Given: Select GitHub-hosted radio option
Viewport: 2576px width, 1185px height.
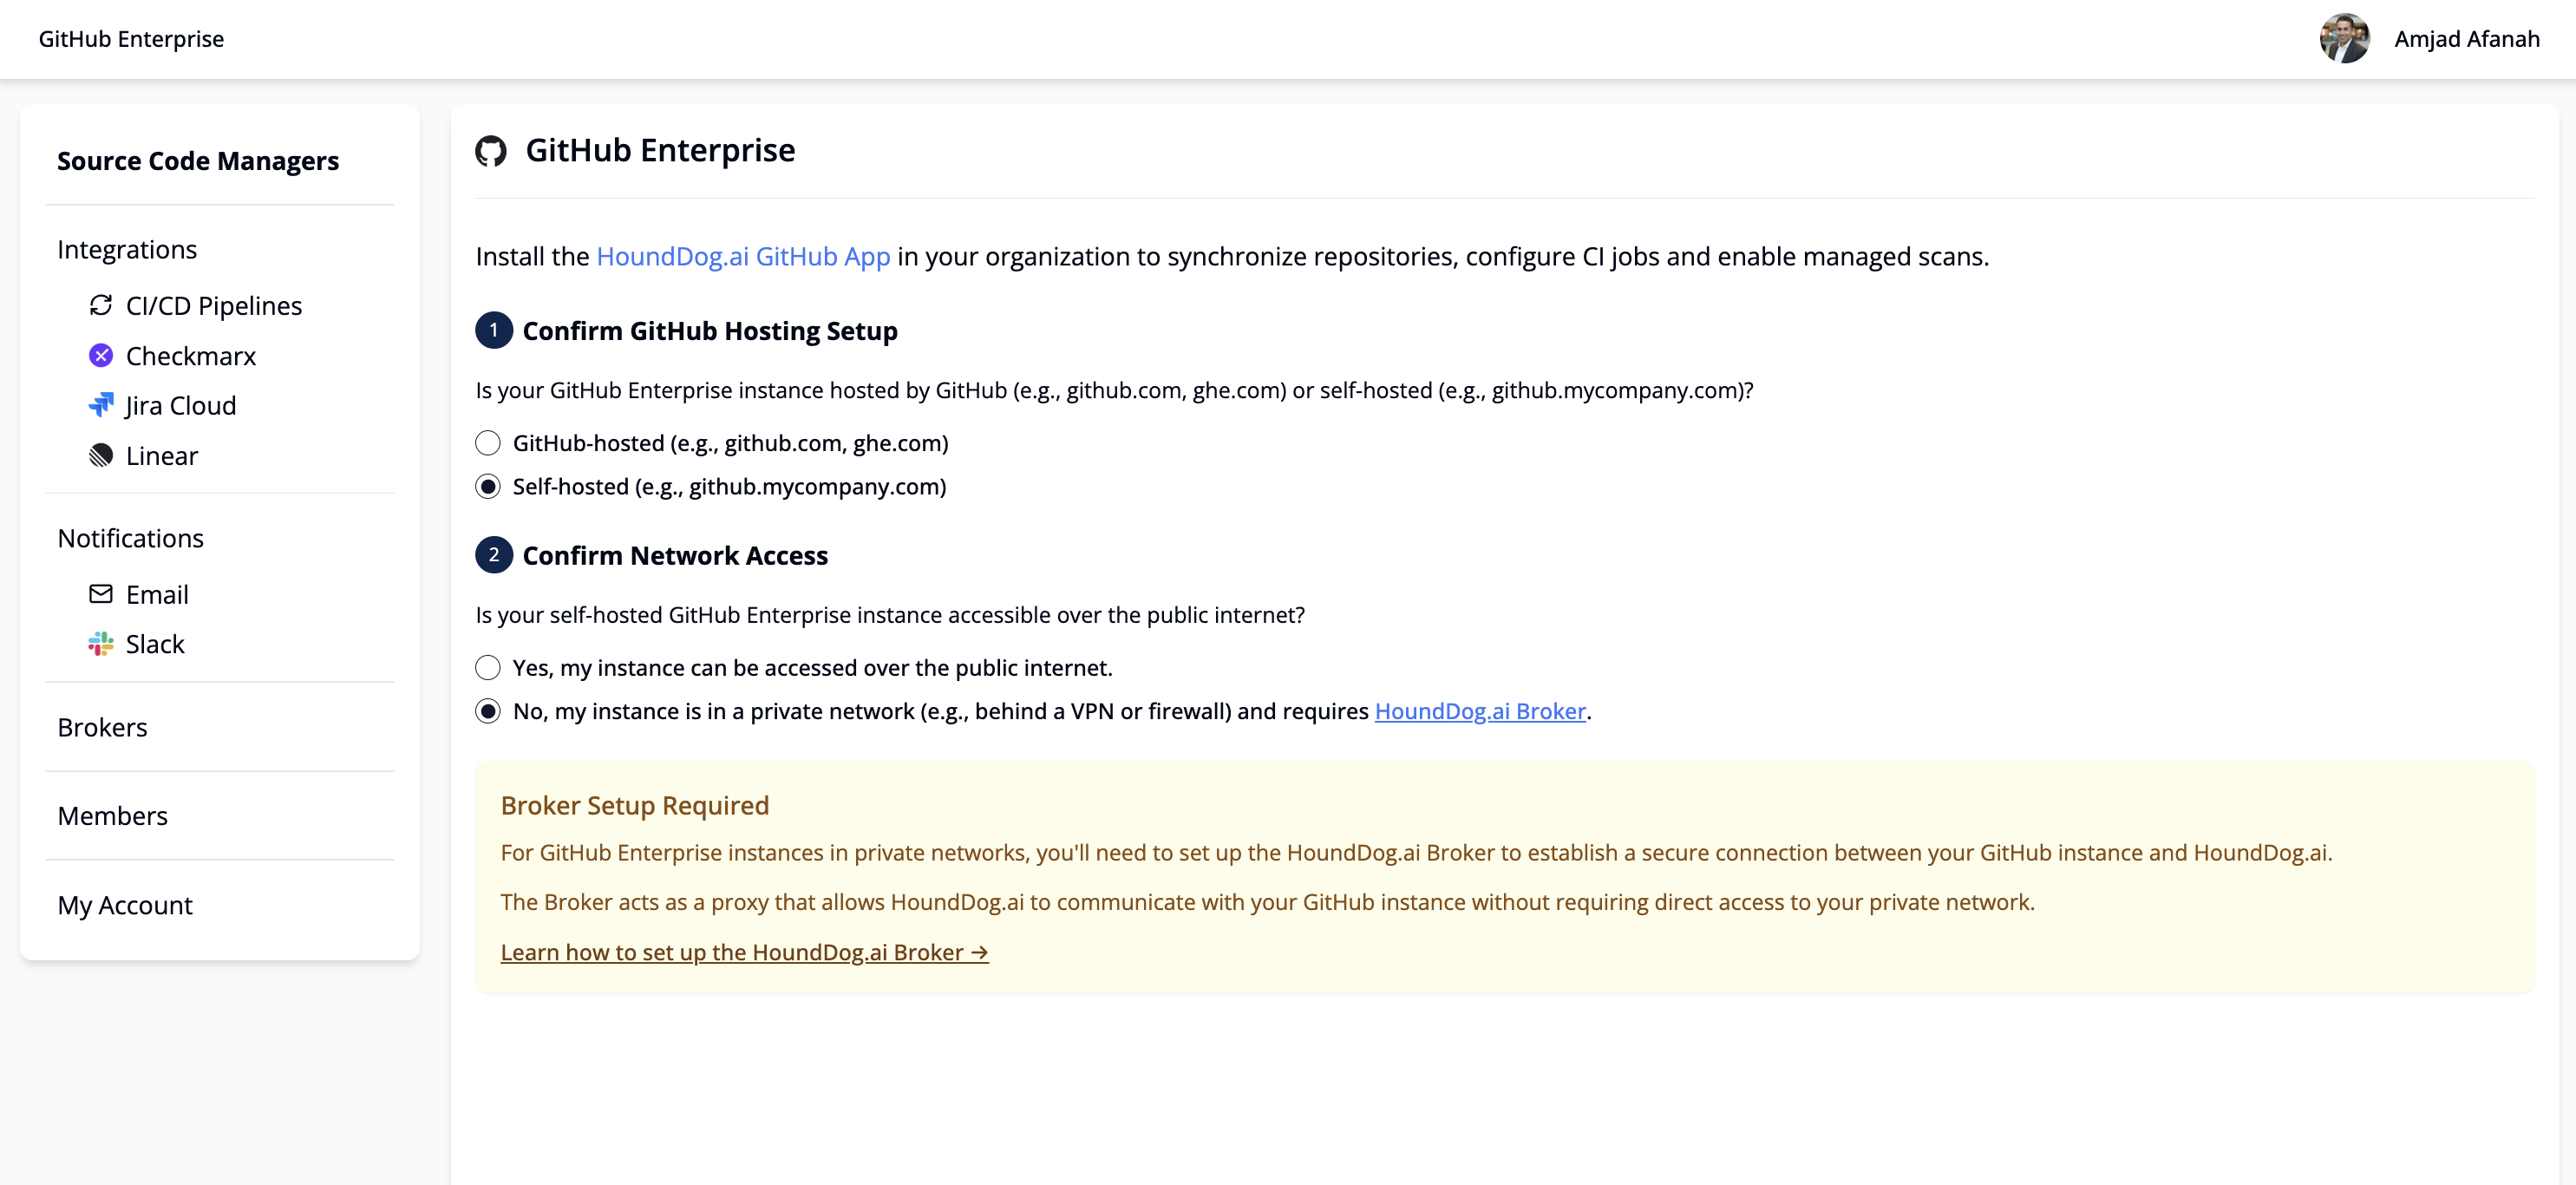Looking at the screenshot, I should coord(488,443).
